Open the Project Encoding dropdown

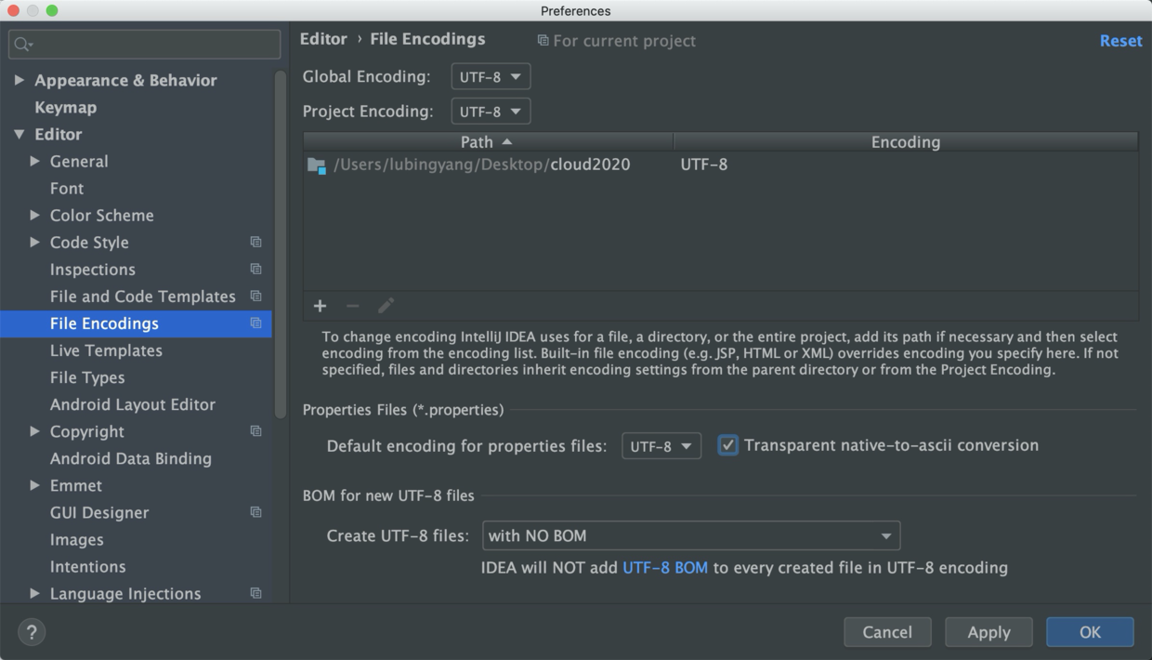tap(491, 112)
